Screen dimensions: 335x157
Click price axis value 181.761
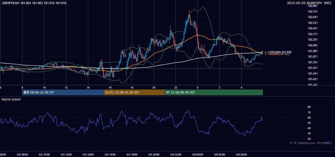pos(312,62)
